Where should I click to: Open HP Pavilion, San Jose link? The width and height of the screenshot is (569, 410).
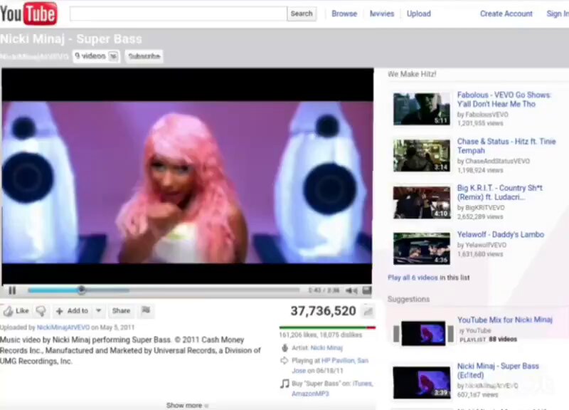[330, 365]
